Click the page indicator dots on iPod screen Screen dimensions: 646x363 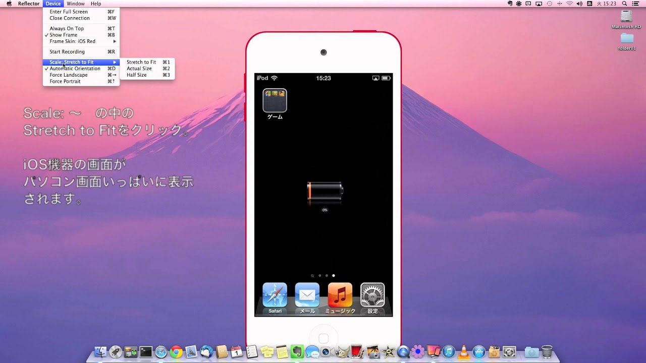tap(324, 276)
